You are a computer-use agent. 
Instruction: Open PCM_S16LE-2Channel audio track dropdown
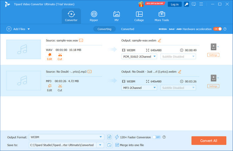click(139, 57)
